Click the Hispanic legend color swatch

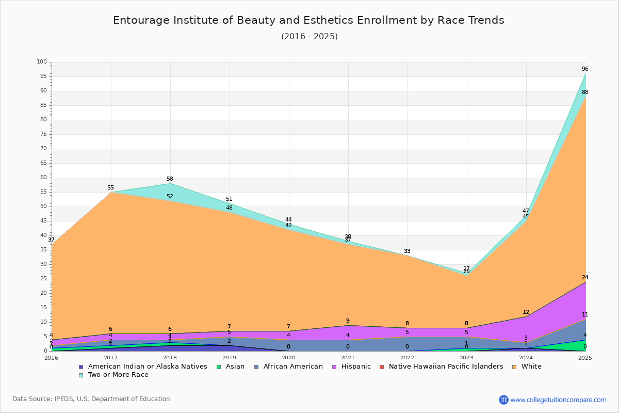coord(334,367)
